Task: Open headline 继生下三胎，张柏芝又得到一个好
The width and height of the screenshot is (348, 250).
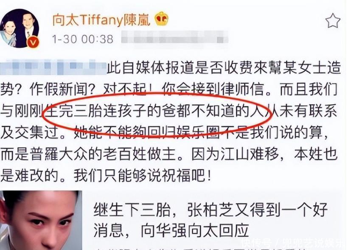Action: (210, 210)
